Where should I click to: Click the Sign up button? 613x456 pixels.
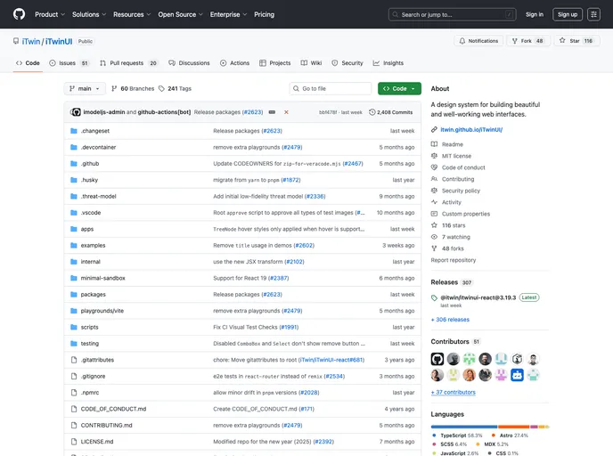click(568, 14)
